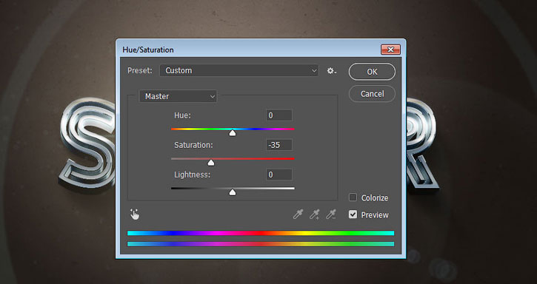Enable the Colorize checkbox
The width and height of the screenshot is (537, 284).
point(353,197)
